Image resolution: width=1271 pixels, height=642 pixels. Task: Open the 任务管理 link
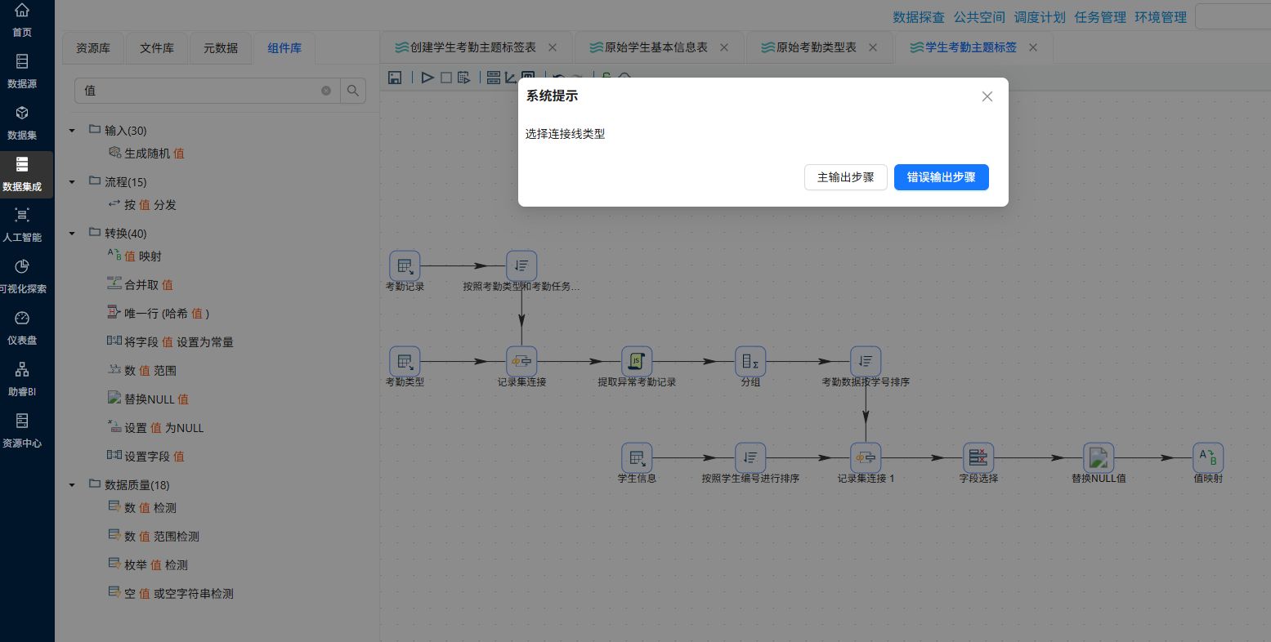1100,17
